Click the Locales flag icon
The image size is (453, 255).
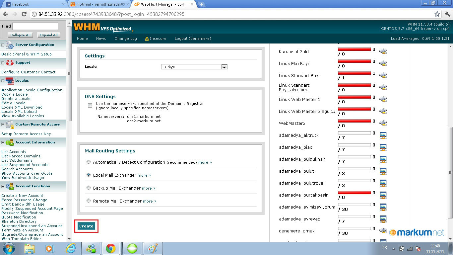click(x=10, y=81)
